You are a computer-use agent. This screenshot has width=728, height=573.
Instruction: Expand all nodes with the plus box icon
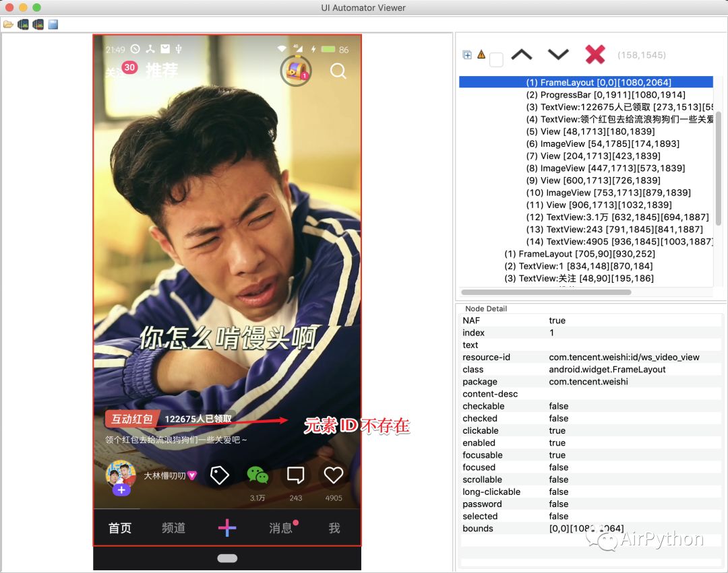point(467,55)
